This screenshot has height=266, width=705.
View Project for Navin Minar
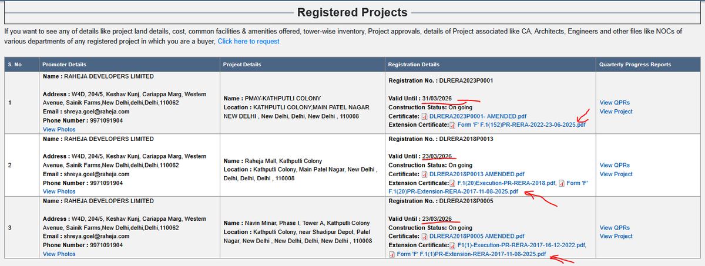point(616,236)
